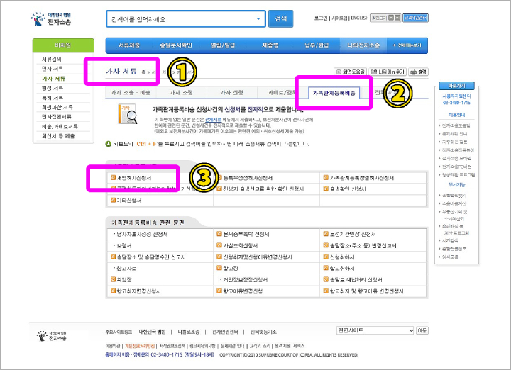Select 민사집행서류 in left sidebar

pos(56,116)
